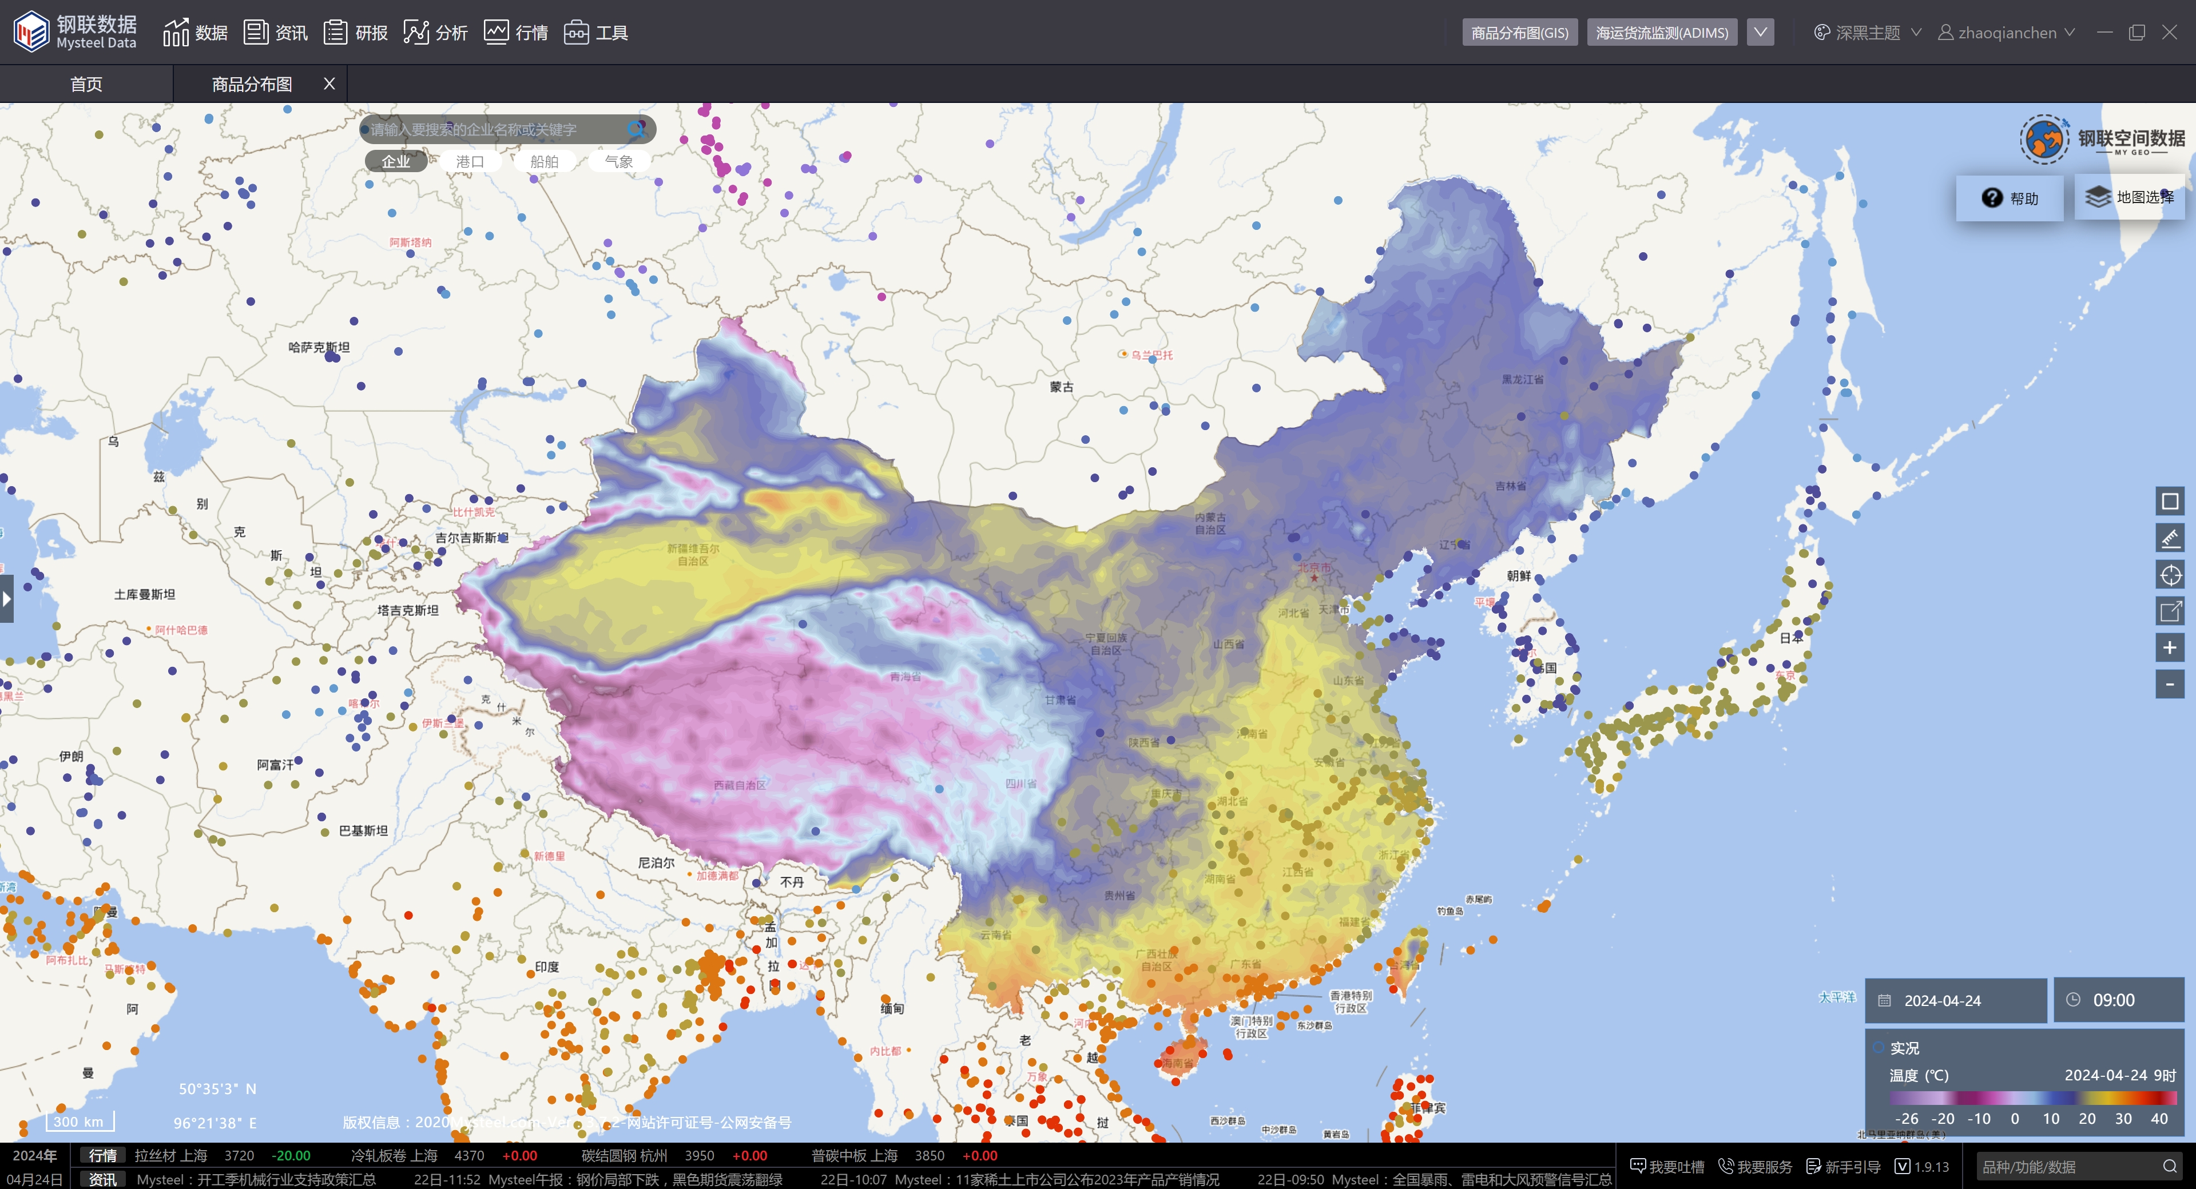The width and height of the screenshot is (2196, 1189).
Task: Open the 资讯 menu
Action: [x=275, y=33]
